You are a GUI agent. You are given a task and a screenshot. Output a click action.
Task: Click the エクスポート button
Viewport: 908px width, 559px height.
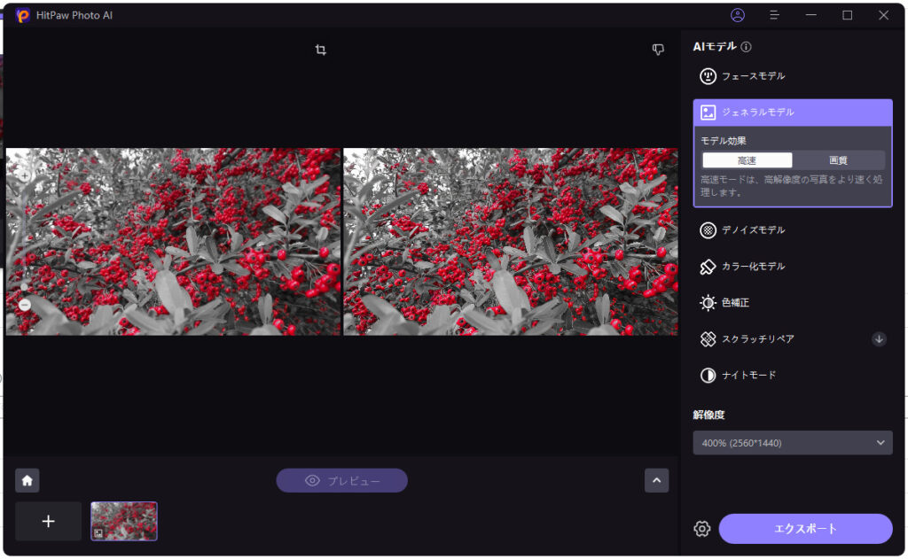point(805,529)
